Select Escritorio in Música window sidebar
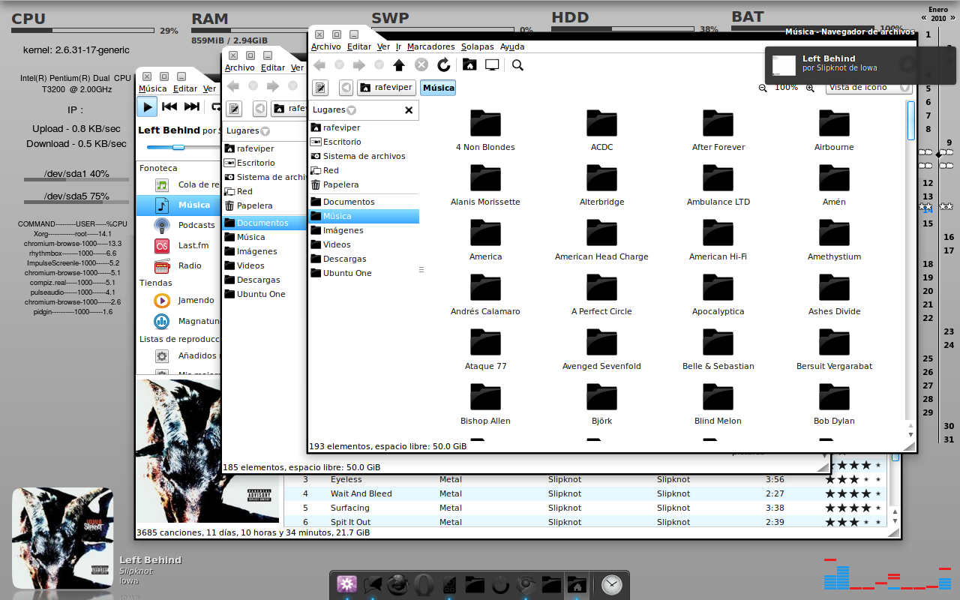The height and width of the screenshot is (600, 960). pos(364,142)
